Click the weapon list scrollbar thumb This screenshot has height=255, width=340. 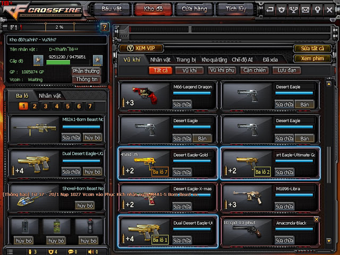click(x=329, y=165)
